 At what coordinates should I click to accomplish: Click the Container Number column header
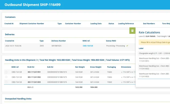73,24
